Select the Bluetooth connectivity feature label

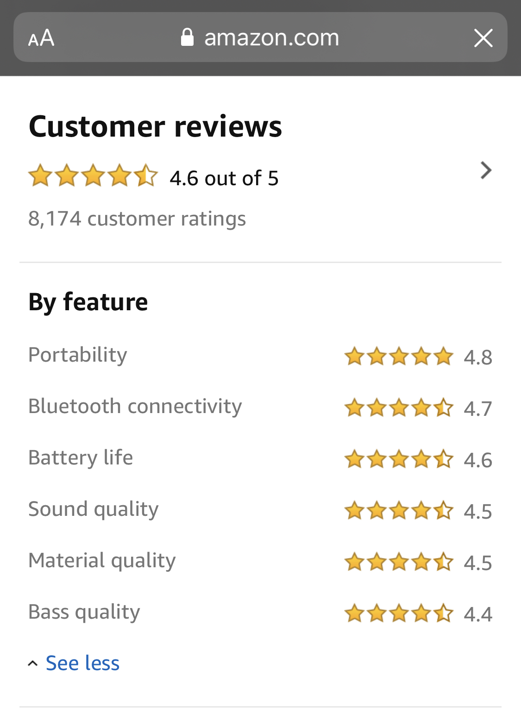[135, 407]
